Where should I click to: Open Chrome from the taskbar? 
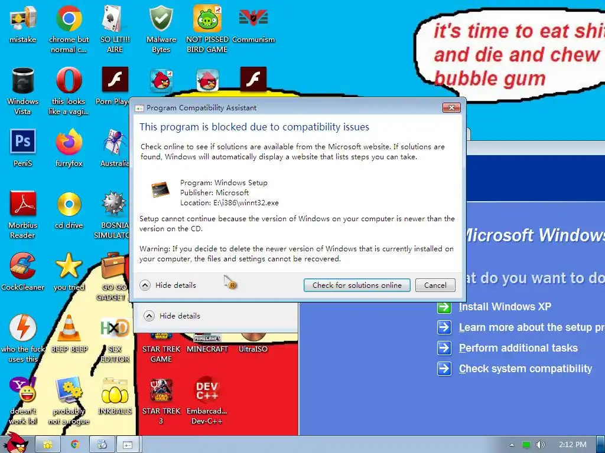[75, 445]
